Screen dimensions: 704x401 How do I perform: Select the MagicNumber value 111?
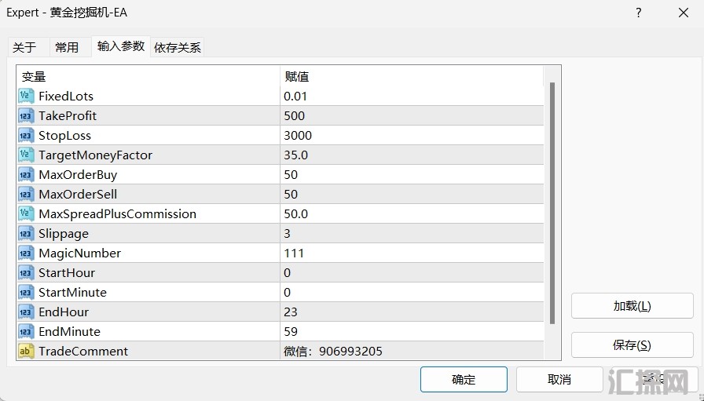(x=294, y=253)
